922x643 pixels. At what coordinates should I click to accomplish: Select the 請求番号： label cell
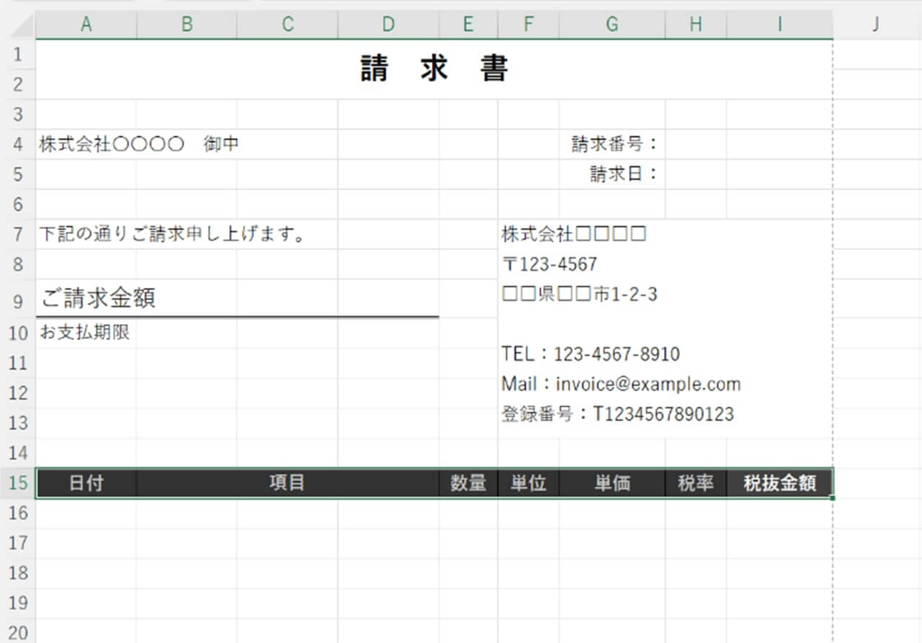pos(612,144)
